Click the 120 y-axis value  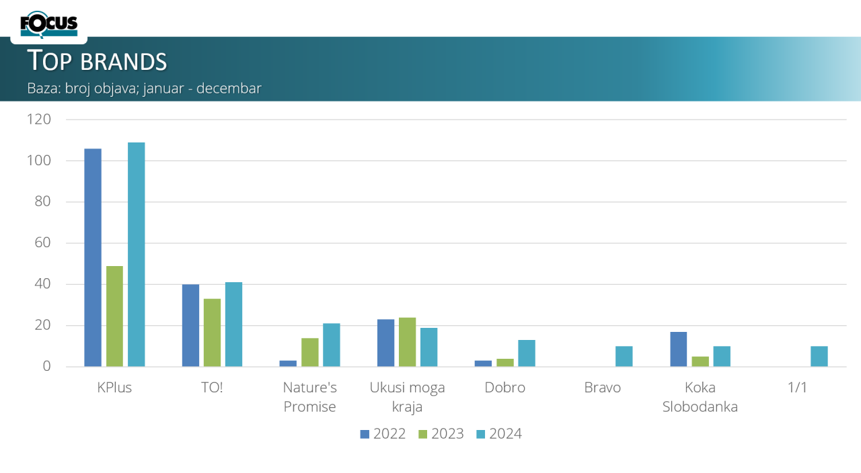tap(39, 120)
